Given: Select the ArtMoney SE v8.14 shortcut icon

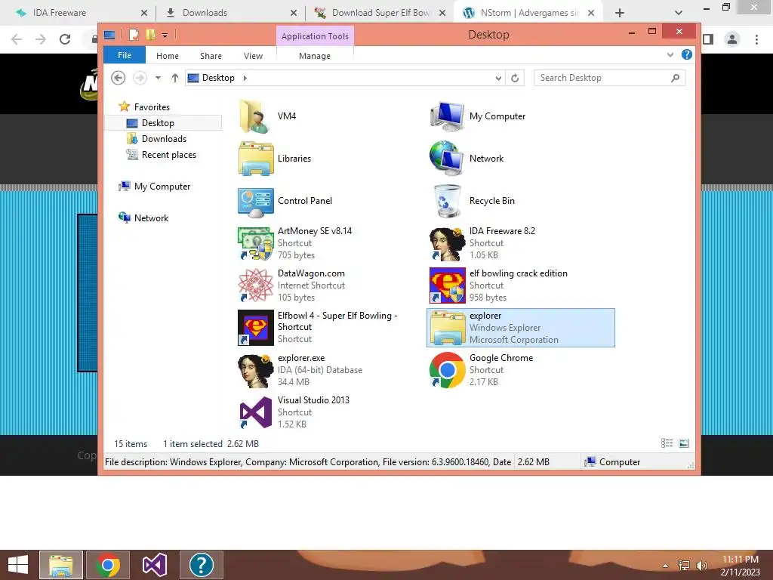Looking at the screenshot, I should pyautogui.click(x=255, y=244).
